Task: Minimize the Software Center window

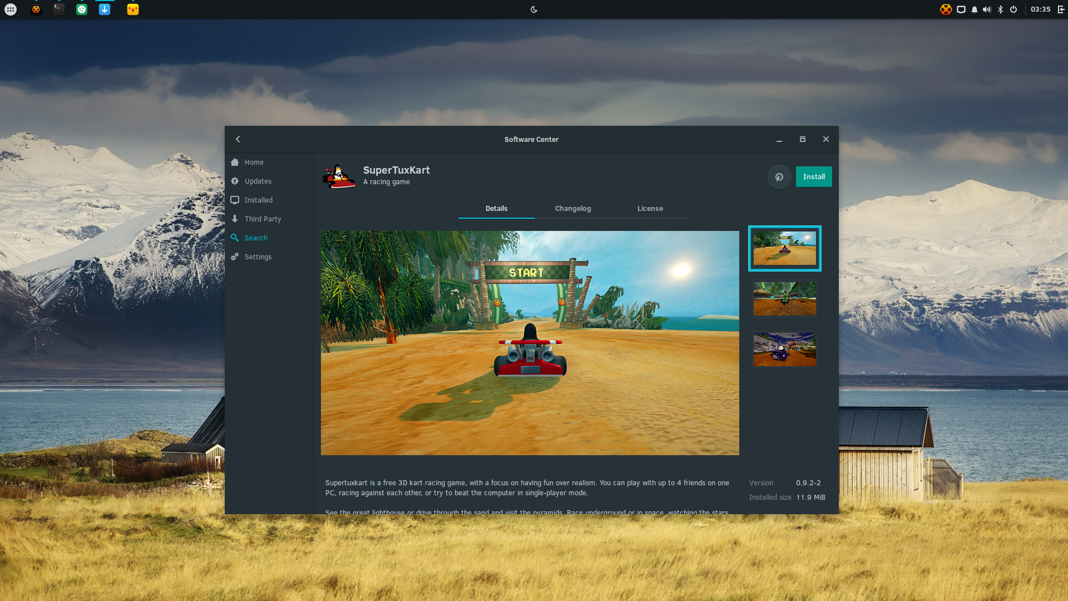Action: tap(779, 140)
